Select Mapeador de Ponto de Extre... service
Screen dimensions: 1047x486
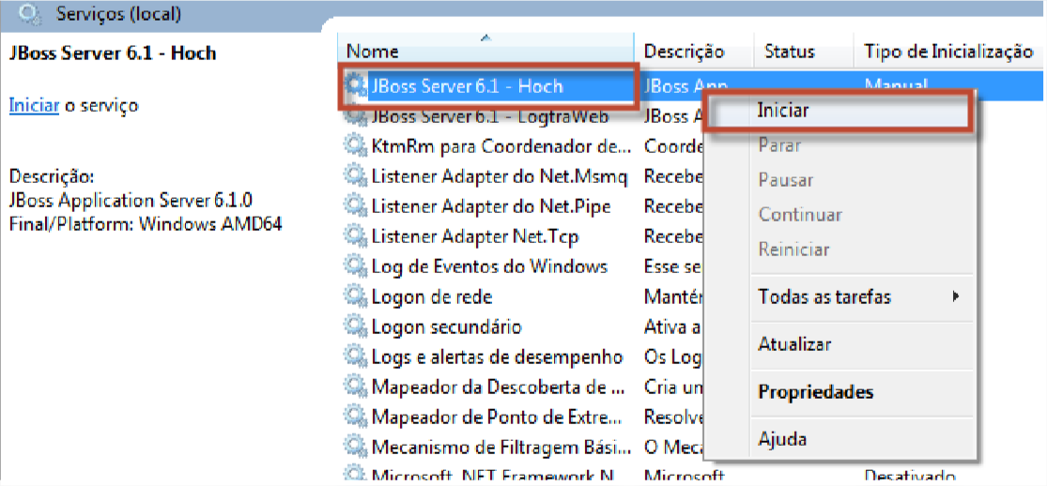(x=499, y=418)
